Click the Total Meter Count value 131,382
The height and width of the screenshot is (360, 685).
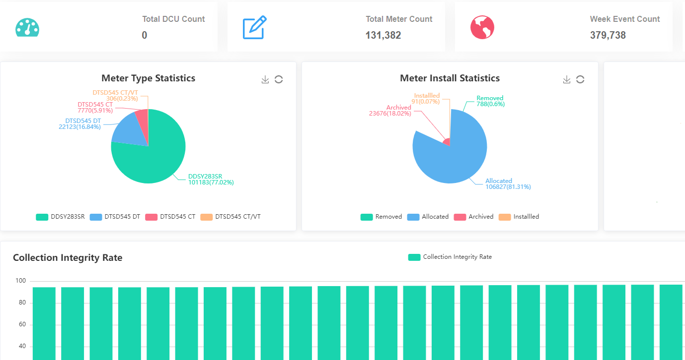click(x=383, y=35)
